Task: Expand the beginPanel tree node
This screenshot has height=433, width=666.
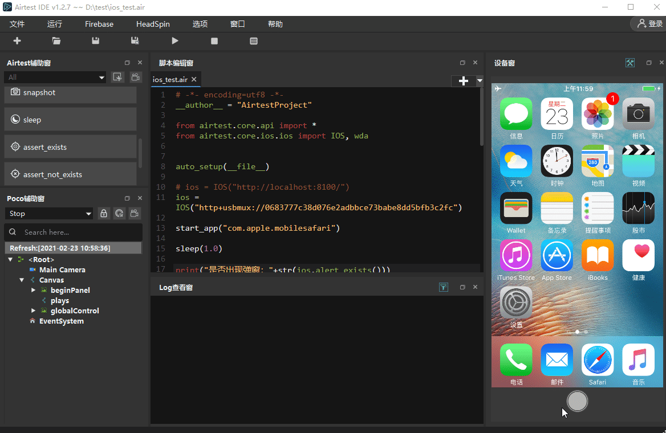Action: coord(33,291)
